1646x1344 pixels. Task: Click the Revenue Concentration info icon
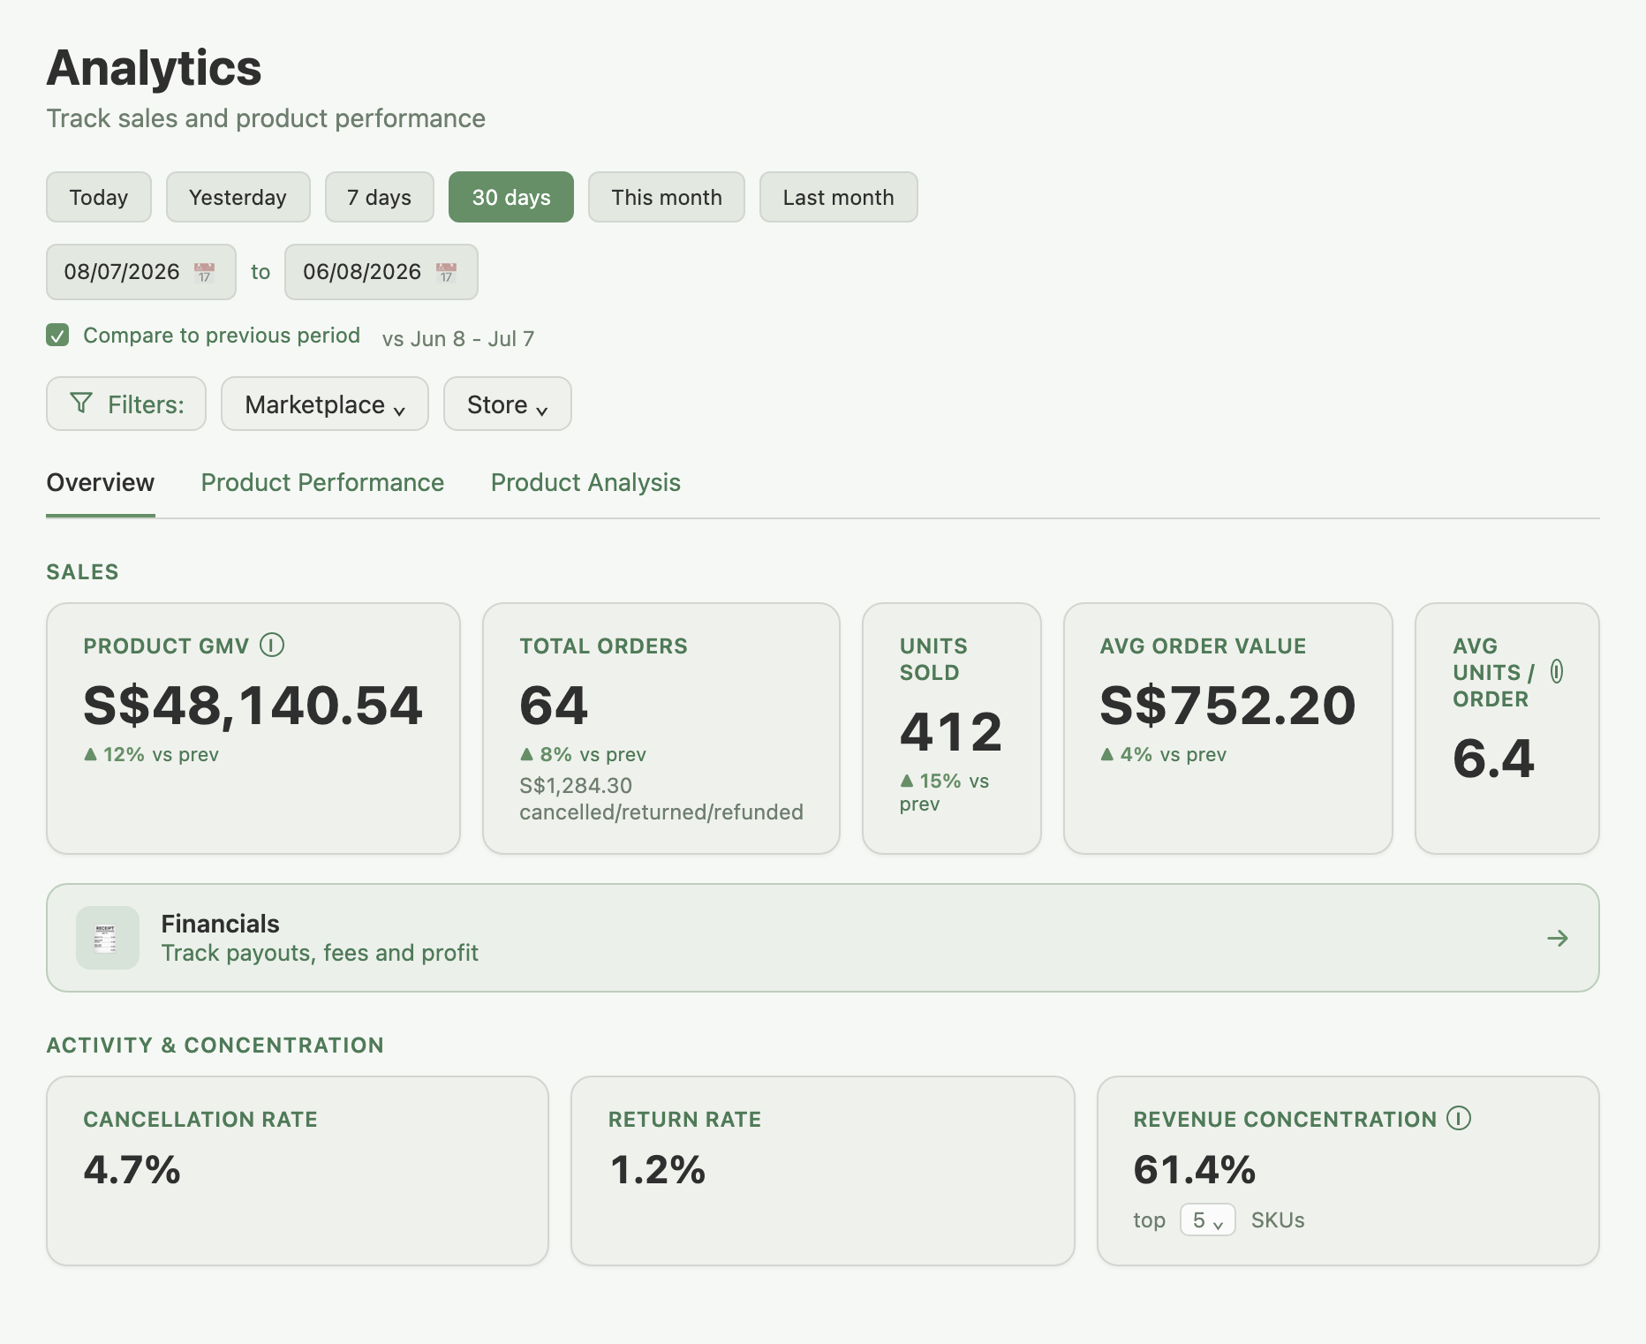coord(1459,1119)
